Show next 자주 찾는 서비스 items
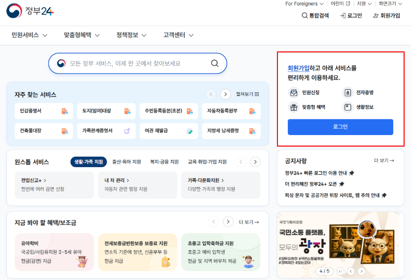This screenshot has width=411, height=280. tap(226, 94)
